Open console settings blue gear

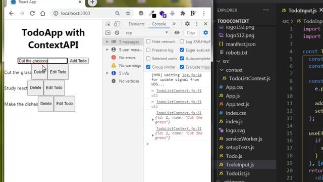205,32
